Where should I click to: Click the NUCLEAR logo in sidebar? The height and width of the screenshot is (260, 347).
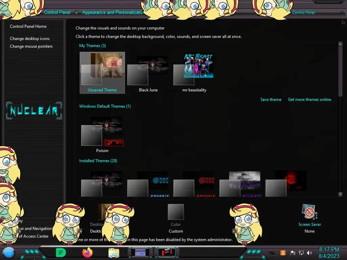[x=34, y=110]
